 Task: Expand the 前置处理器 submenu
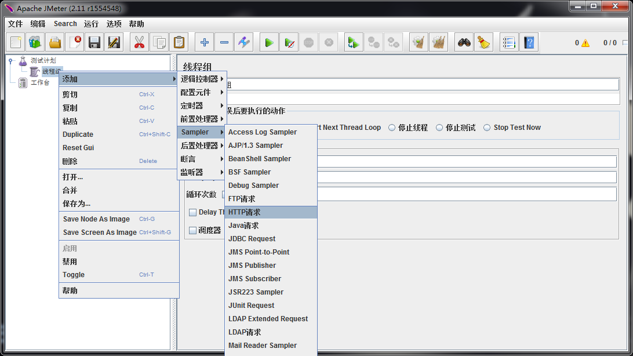(202, 119)
